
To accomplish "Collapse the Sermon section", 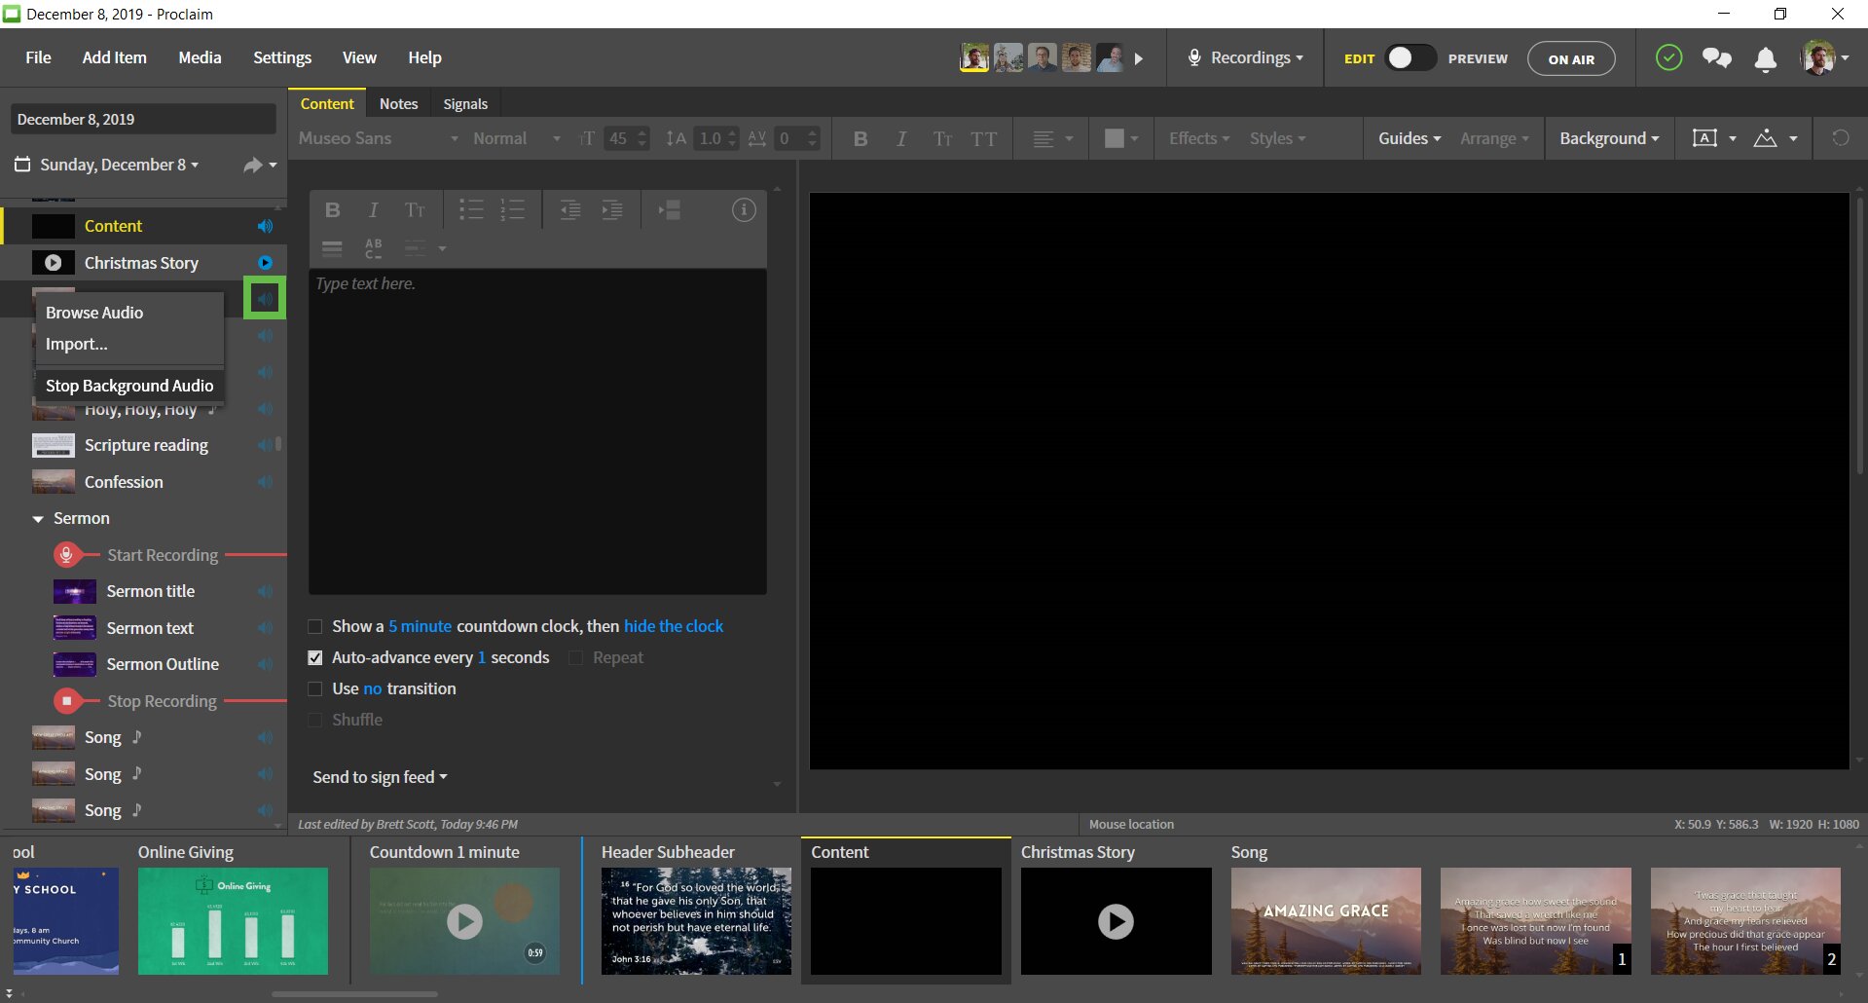I will 38,519.
